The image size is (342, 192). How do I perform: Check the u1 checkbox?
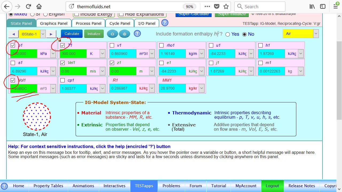(211, 45)
